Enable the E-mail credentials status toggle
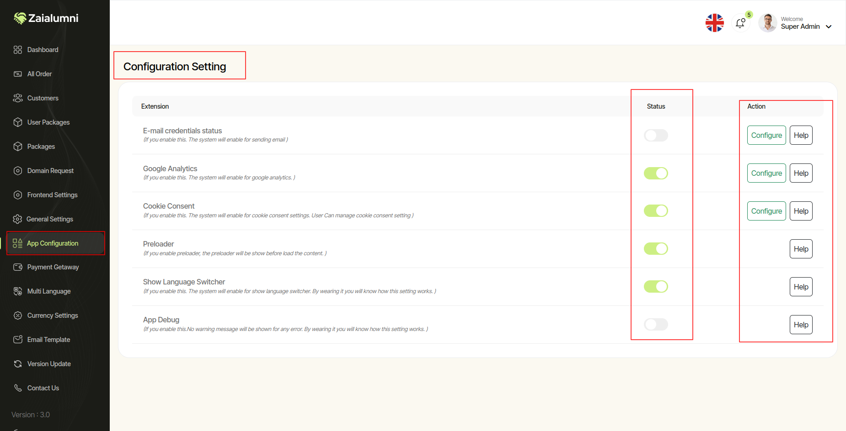Screen dimensions: 846x431 point(656,135)
